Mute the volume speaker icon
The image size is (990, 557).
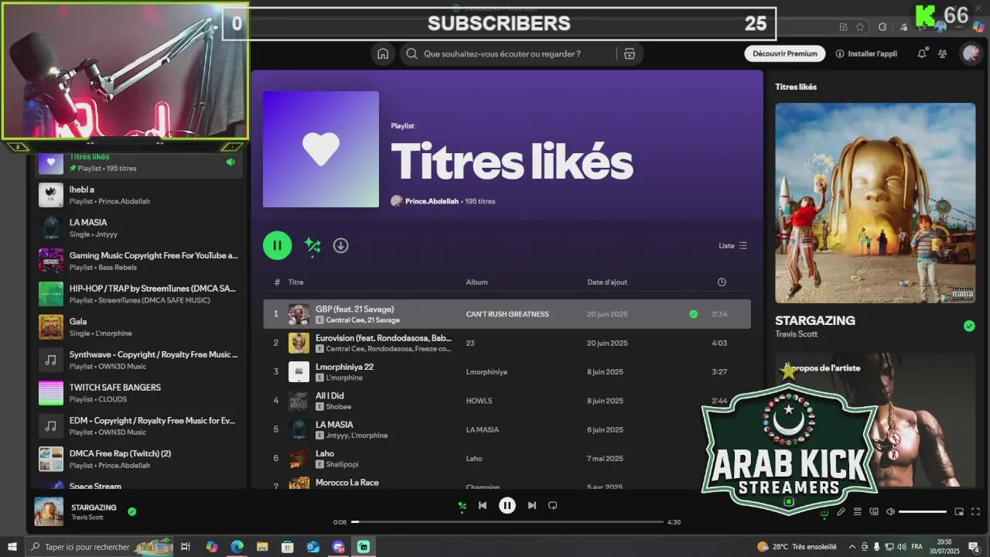coord(890,511)
